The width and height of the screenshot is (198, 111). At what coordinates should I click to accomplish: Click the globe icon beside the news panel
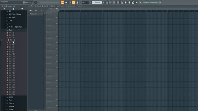[160, 2]
